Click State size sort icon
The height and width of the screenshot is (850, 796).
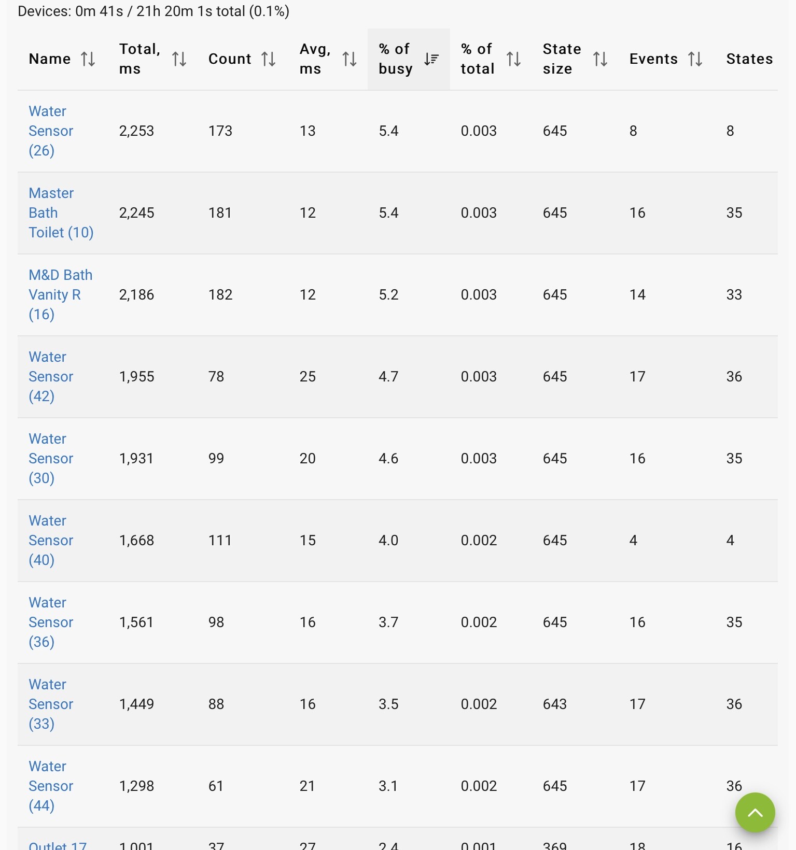coord(600,59)
